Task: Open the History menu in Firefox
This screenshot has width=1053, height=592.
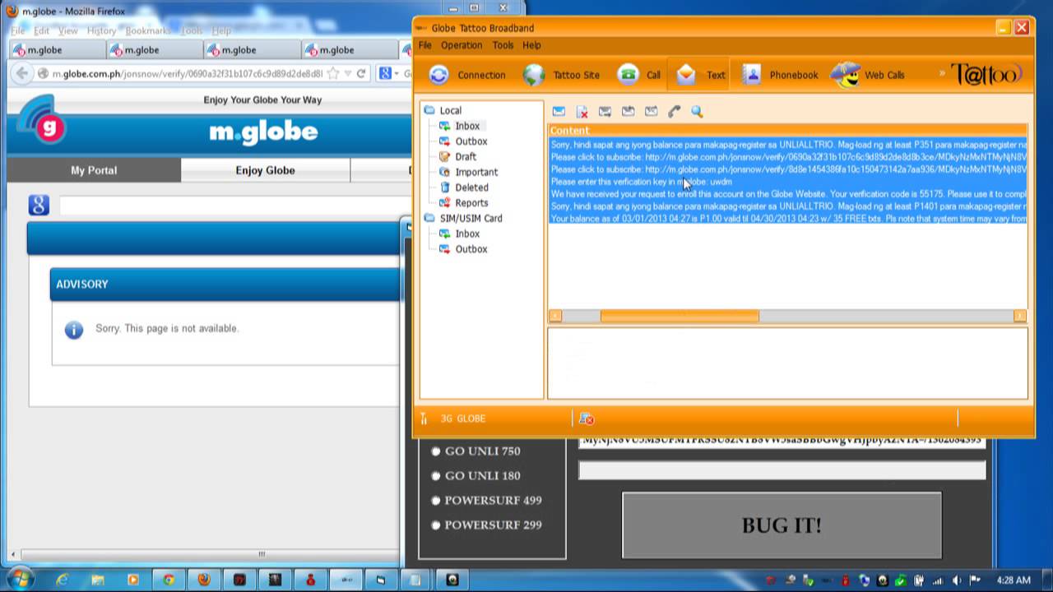Action: [x=101, y=30]
